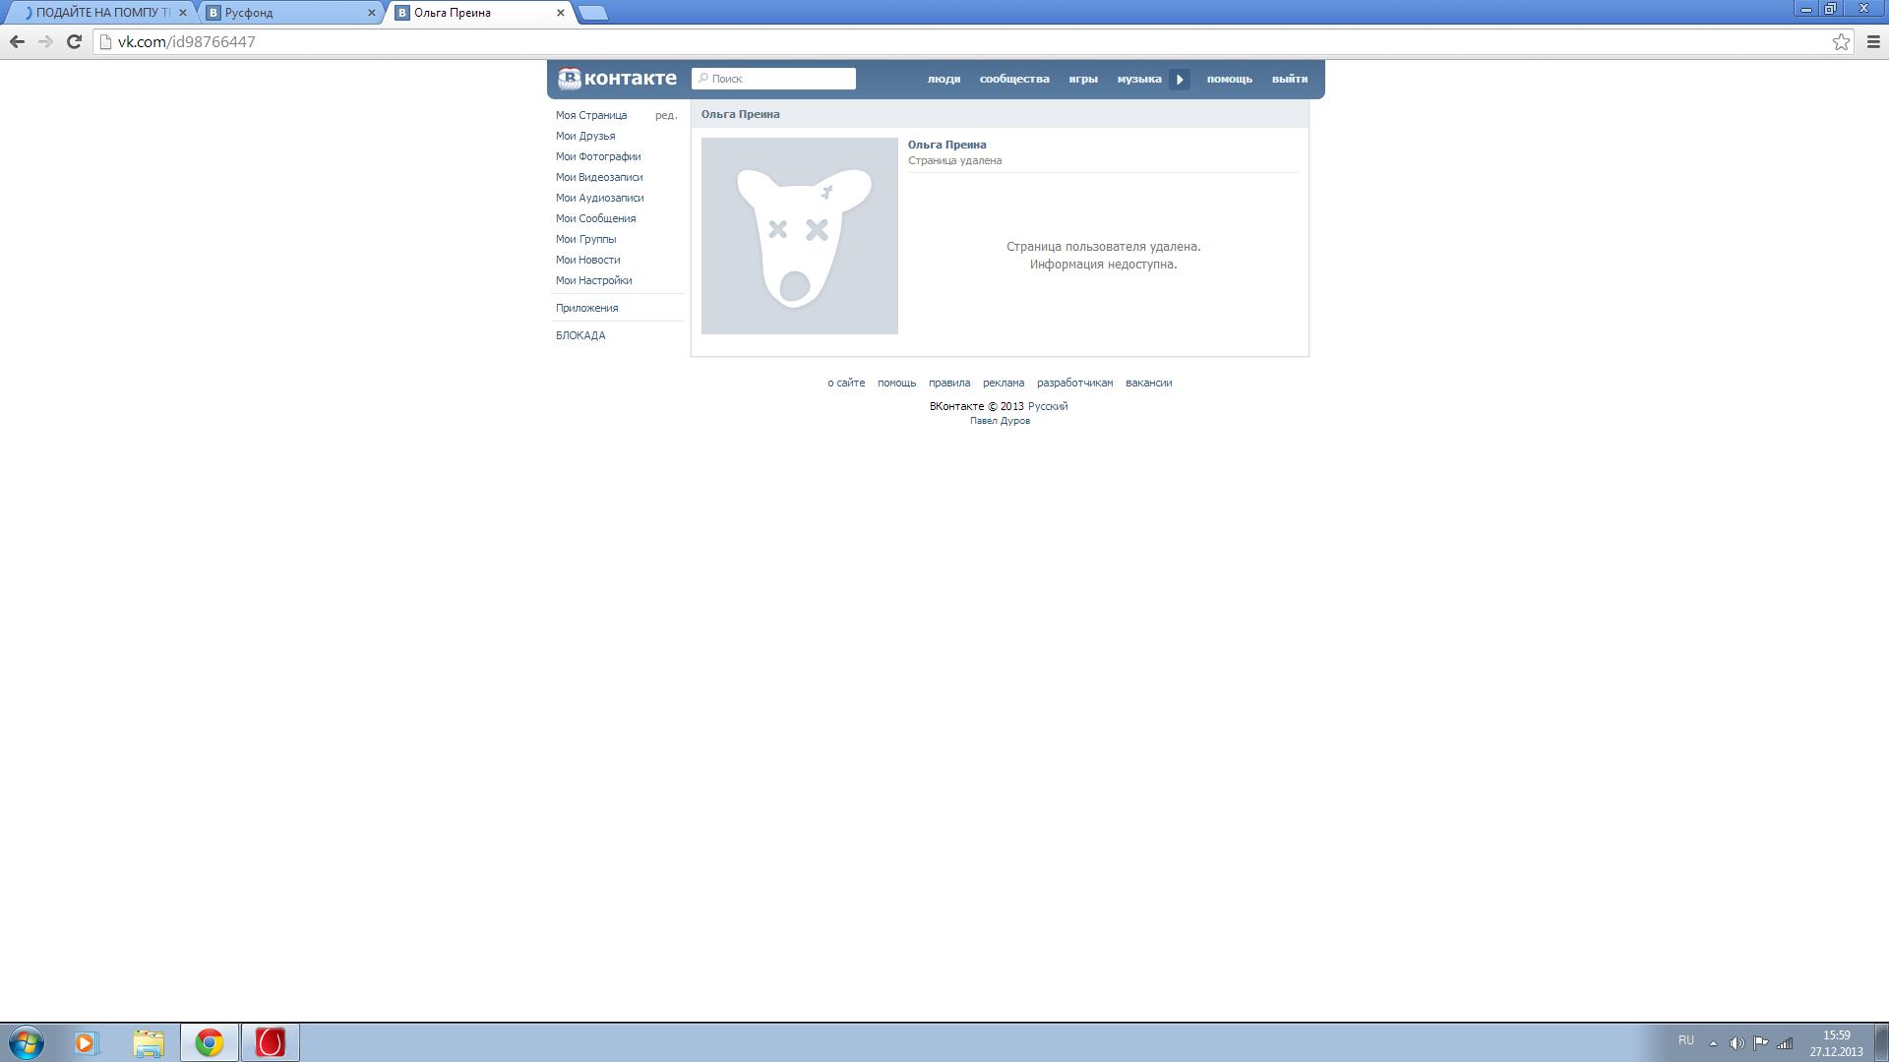
Task: Open Мои Настройки in sidebar
Action: click(593, 280)
